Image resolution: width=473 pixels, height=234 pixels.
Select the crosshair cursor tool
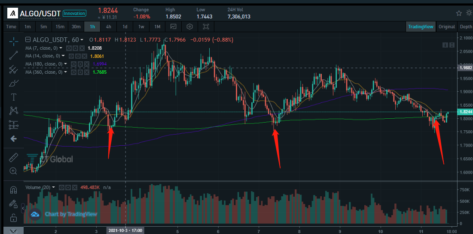13,41
